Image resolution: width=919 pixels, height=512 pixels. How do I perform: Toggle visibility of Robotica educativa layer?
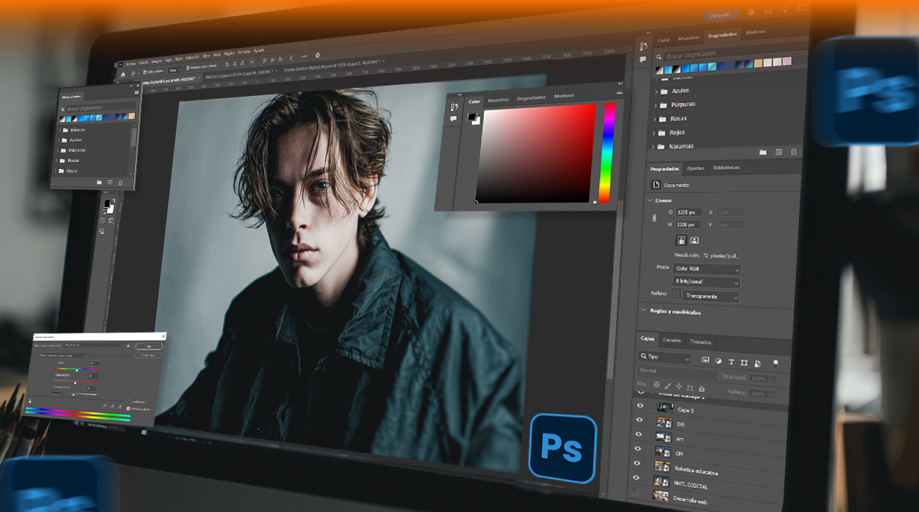point(639,464)
